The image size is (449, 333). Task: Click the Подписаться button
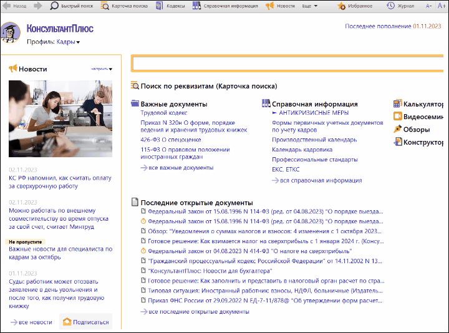[x=86, y=322]
